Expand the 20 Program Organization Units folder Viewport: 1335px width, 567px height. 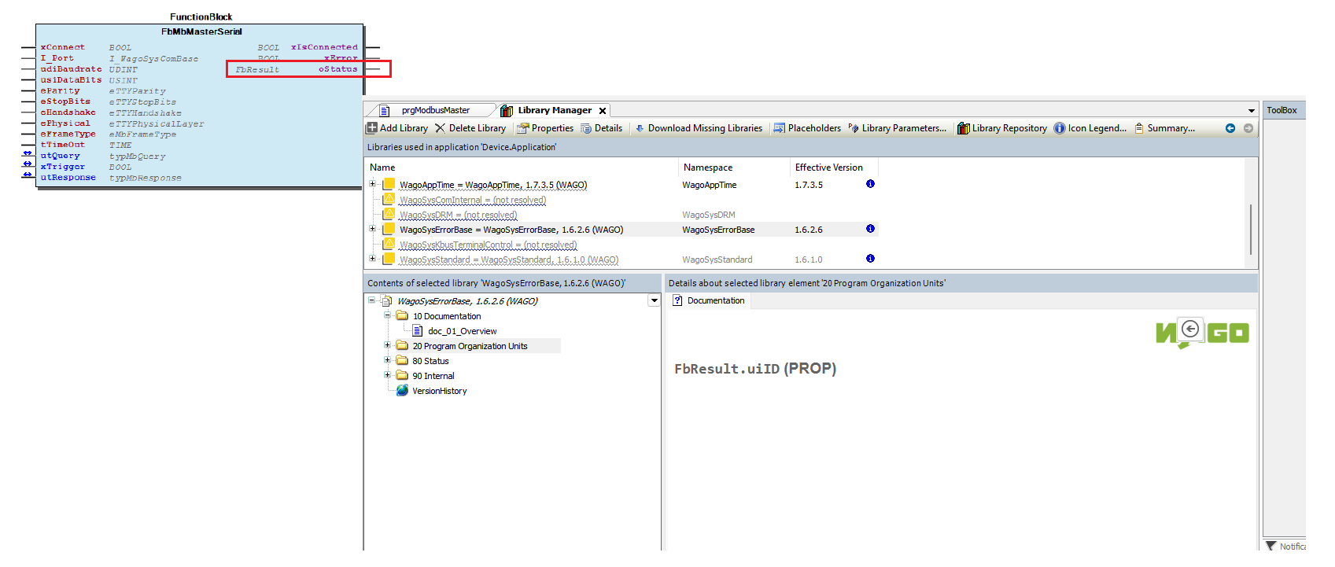click(387, 345)
